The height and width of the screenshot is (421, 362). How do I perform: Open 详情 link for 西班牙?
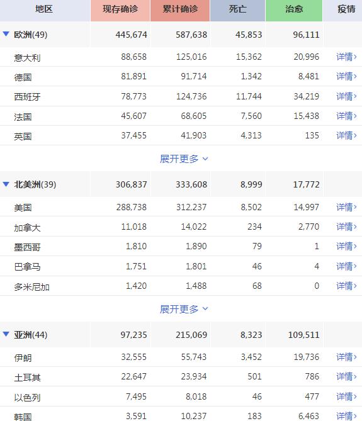pos(346,96)
